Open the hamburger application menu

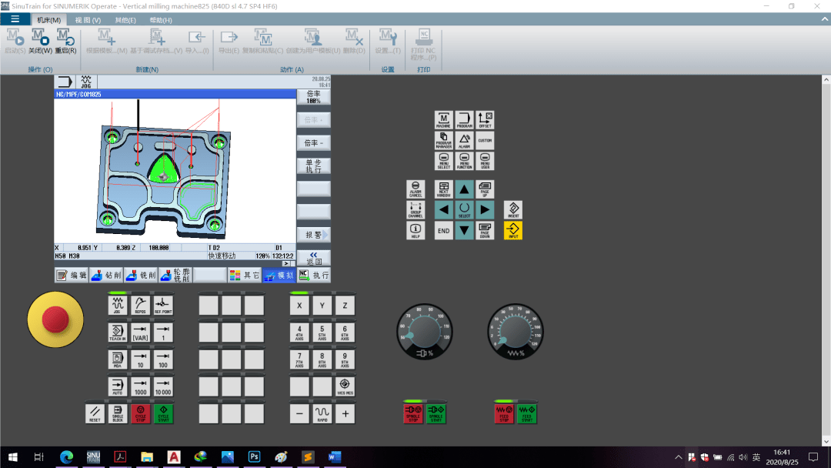coord(15,19)
